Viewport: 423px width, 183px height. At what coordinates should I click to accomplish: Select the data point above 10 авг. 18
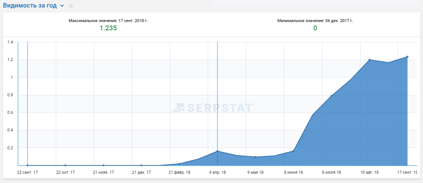(x=369, y=60)
